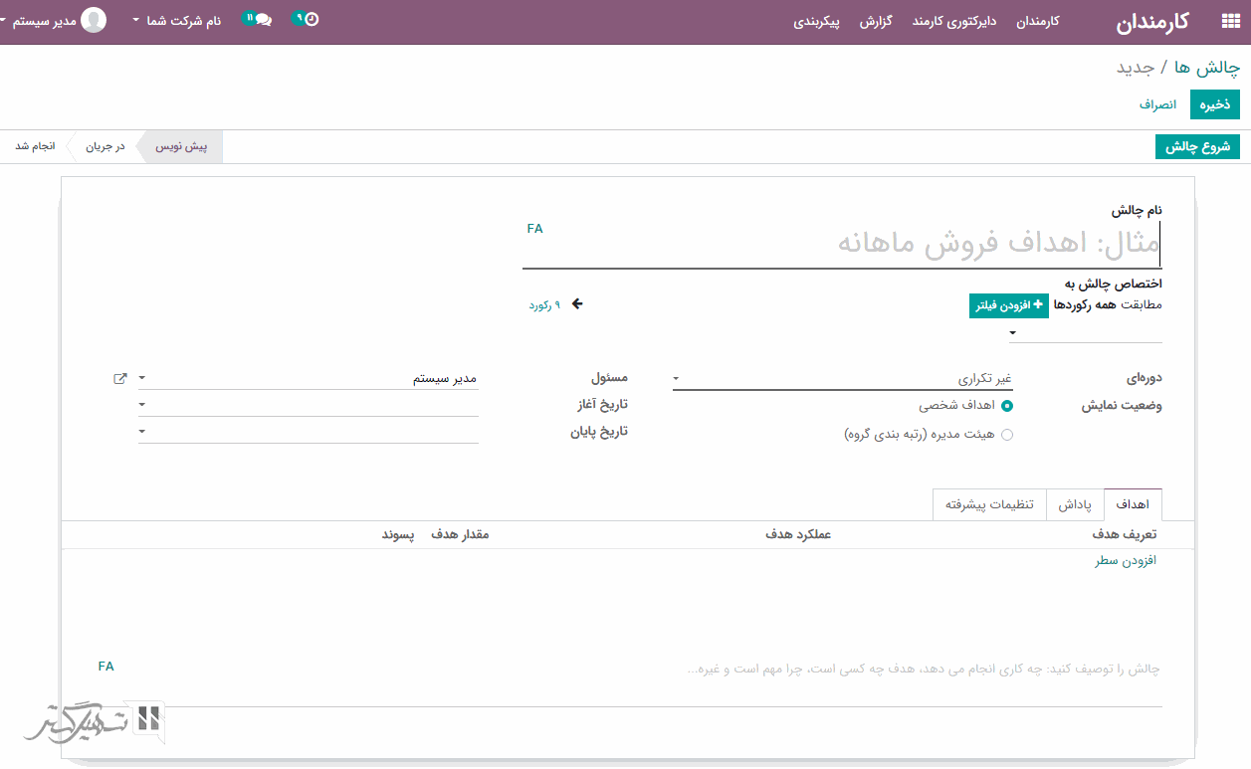This screenshot has height=769, width=1251.
Task: Open the discuss messages chat icon
Action: point(262,19)
